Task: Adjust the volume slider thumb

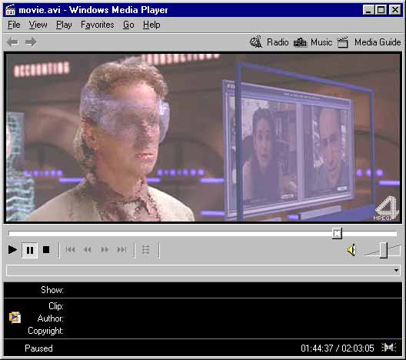Action: click(384, 250)
